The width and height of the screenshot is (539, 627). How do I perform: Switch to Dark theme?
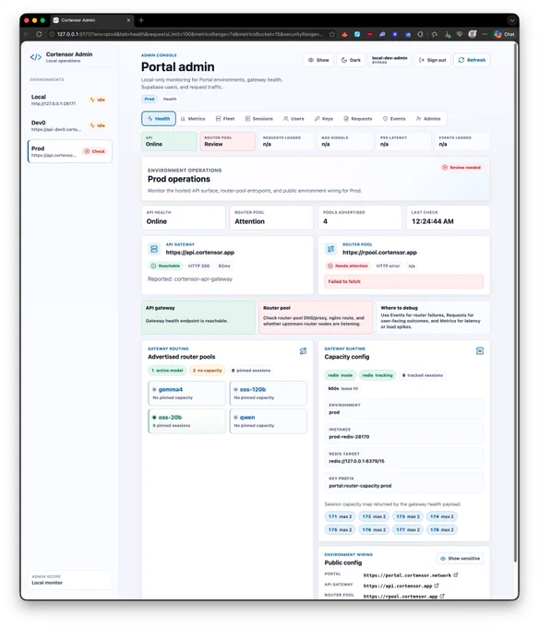tap(351, 60)
